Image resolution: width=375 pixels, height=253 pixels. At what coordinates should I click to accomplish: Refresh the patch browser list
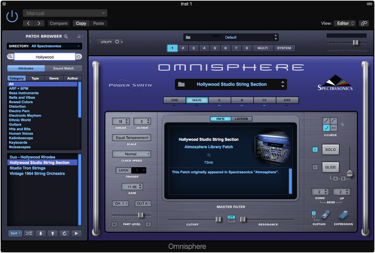pyautogui.click(x=64, y=233)
